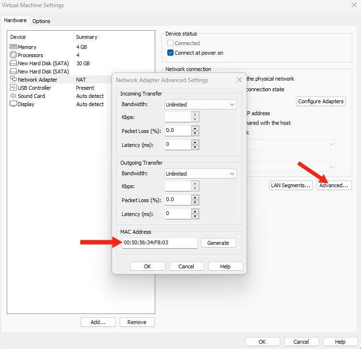This screenshot has height=349, width=361.
Task: Click the MAC Address input field
Action: [x=159, y=243]
